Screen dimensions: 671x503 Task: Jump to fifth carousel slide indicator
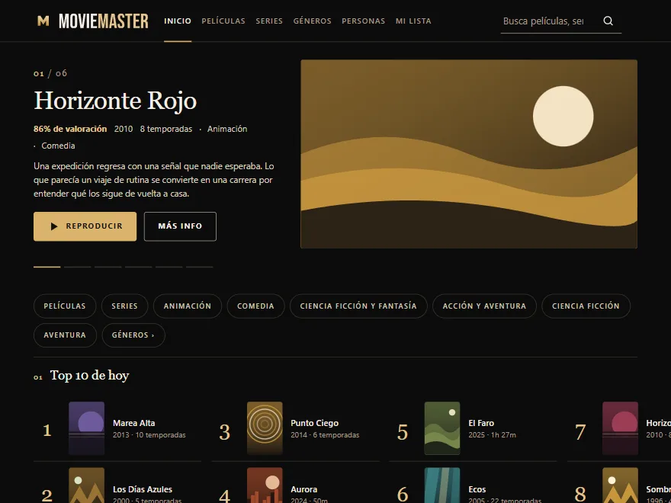point(169,267)
